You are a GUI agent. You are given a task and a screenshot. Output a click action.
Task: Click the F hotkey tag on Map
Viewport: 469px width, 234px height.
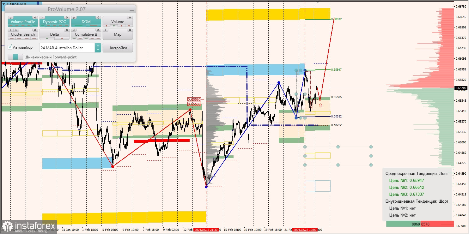(106, 30)
